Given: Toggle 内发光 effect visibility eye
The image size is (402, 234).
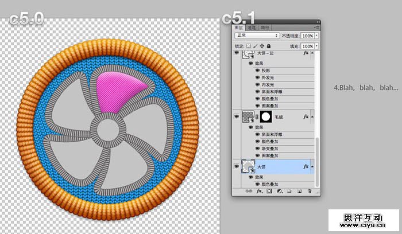Looking at the screenshot, I should [x=257, y=84].
